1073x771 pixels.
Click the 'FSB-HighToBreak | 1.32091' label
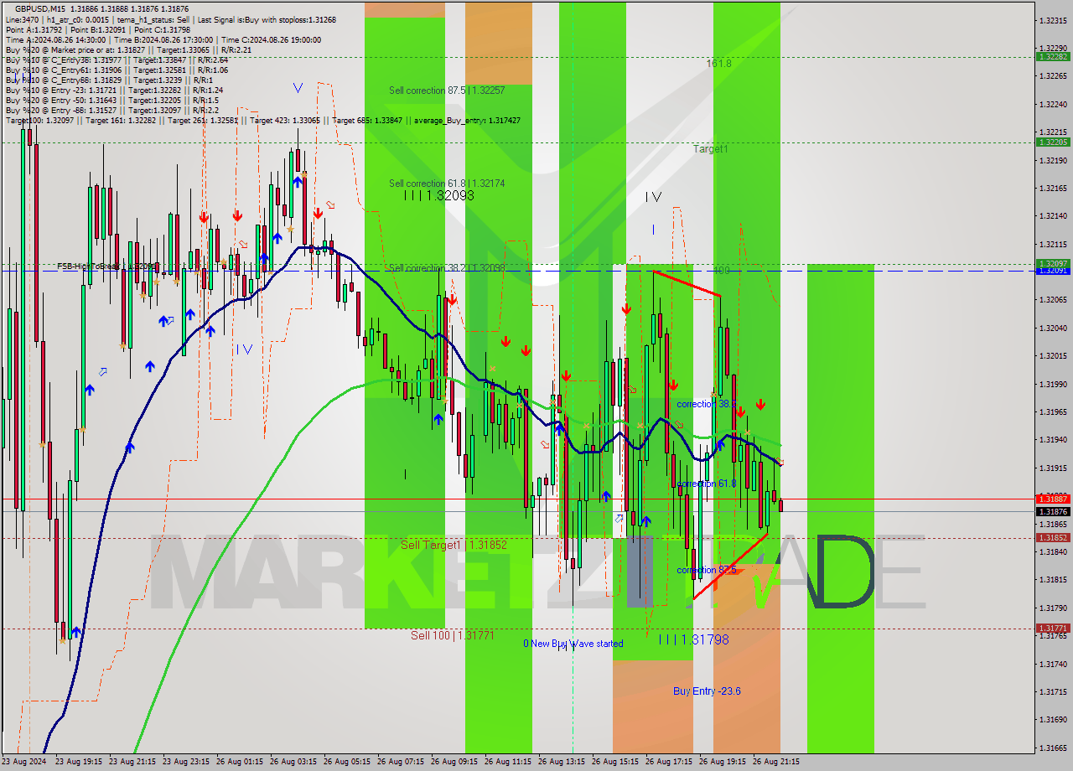coord(106,266)
